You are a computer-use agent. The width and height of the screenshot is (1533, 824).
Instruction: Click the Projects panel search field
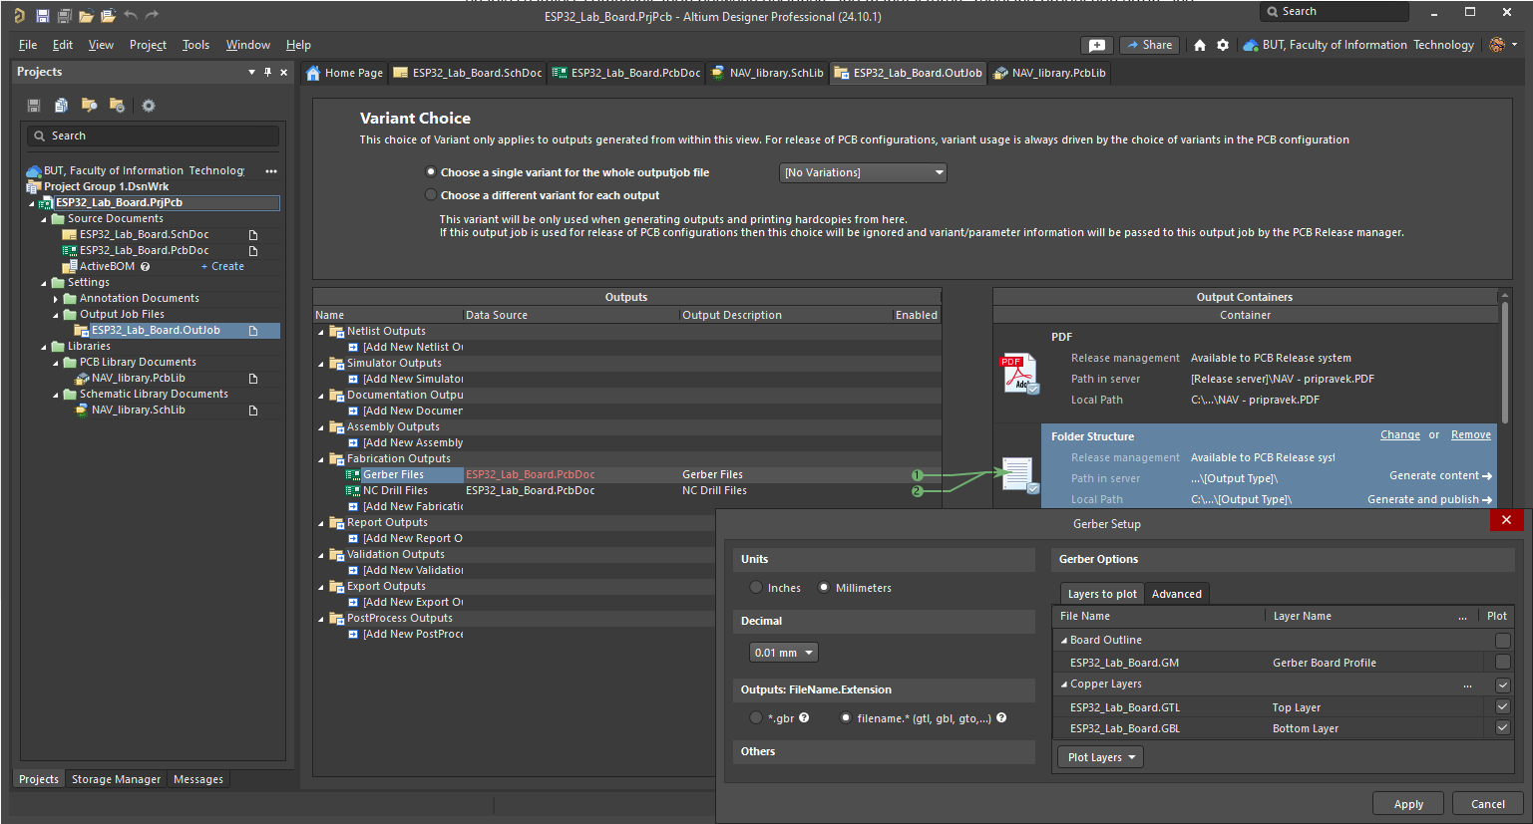(153, 136)
